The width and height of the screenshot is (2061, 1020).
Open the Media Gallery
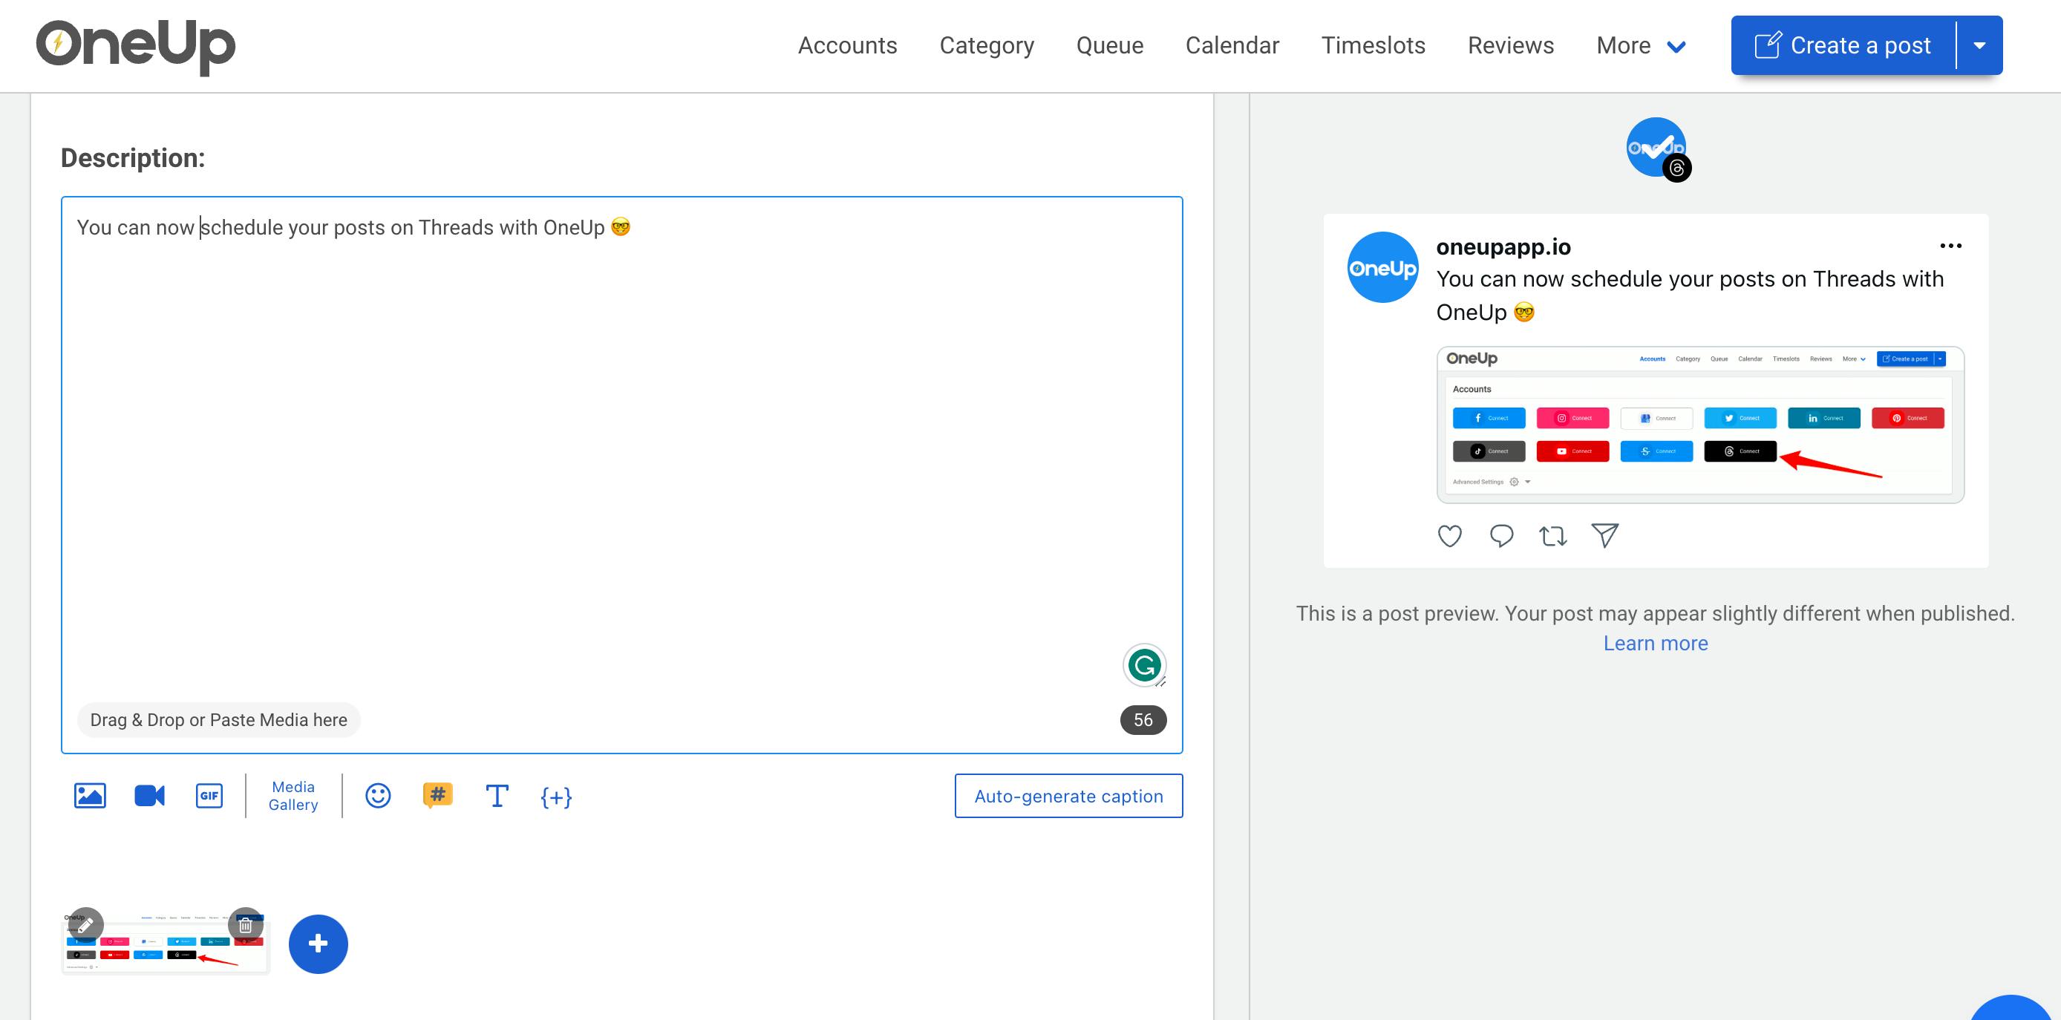(x=293, y=796)
